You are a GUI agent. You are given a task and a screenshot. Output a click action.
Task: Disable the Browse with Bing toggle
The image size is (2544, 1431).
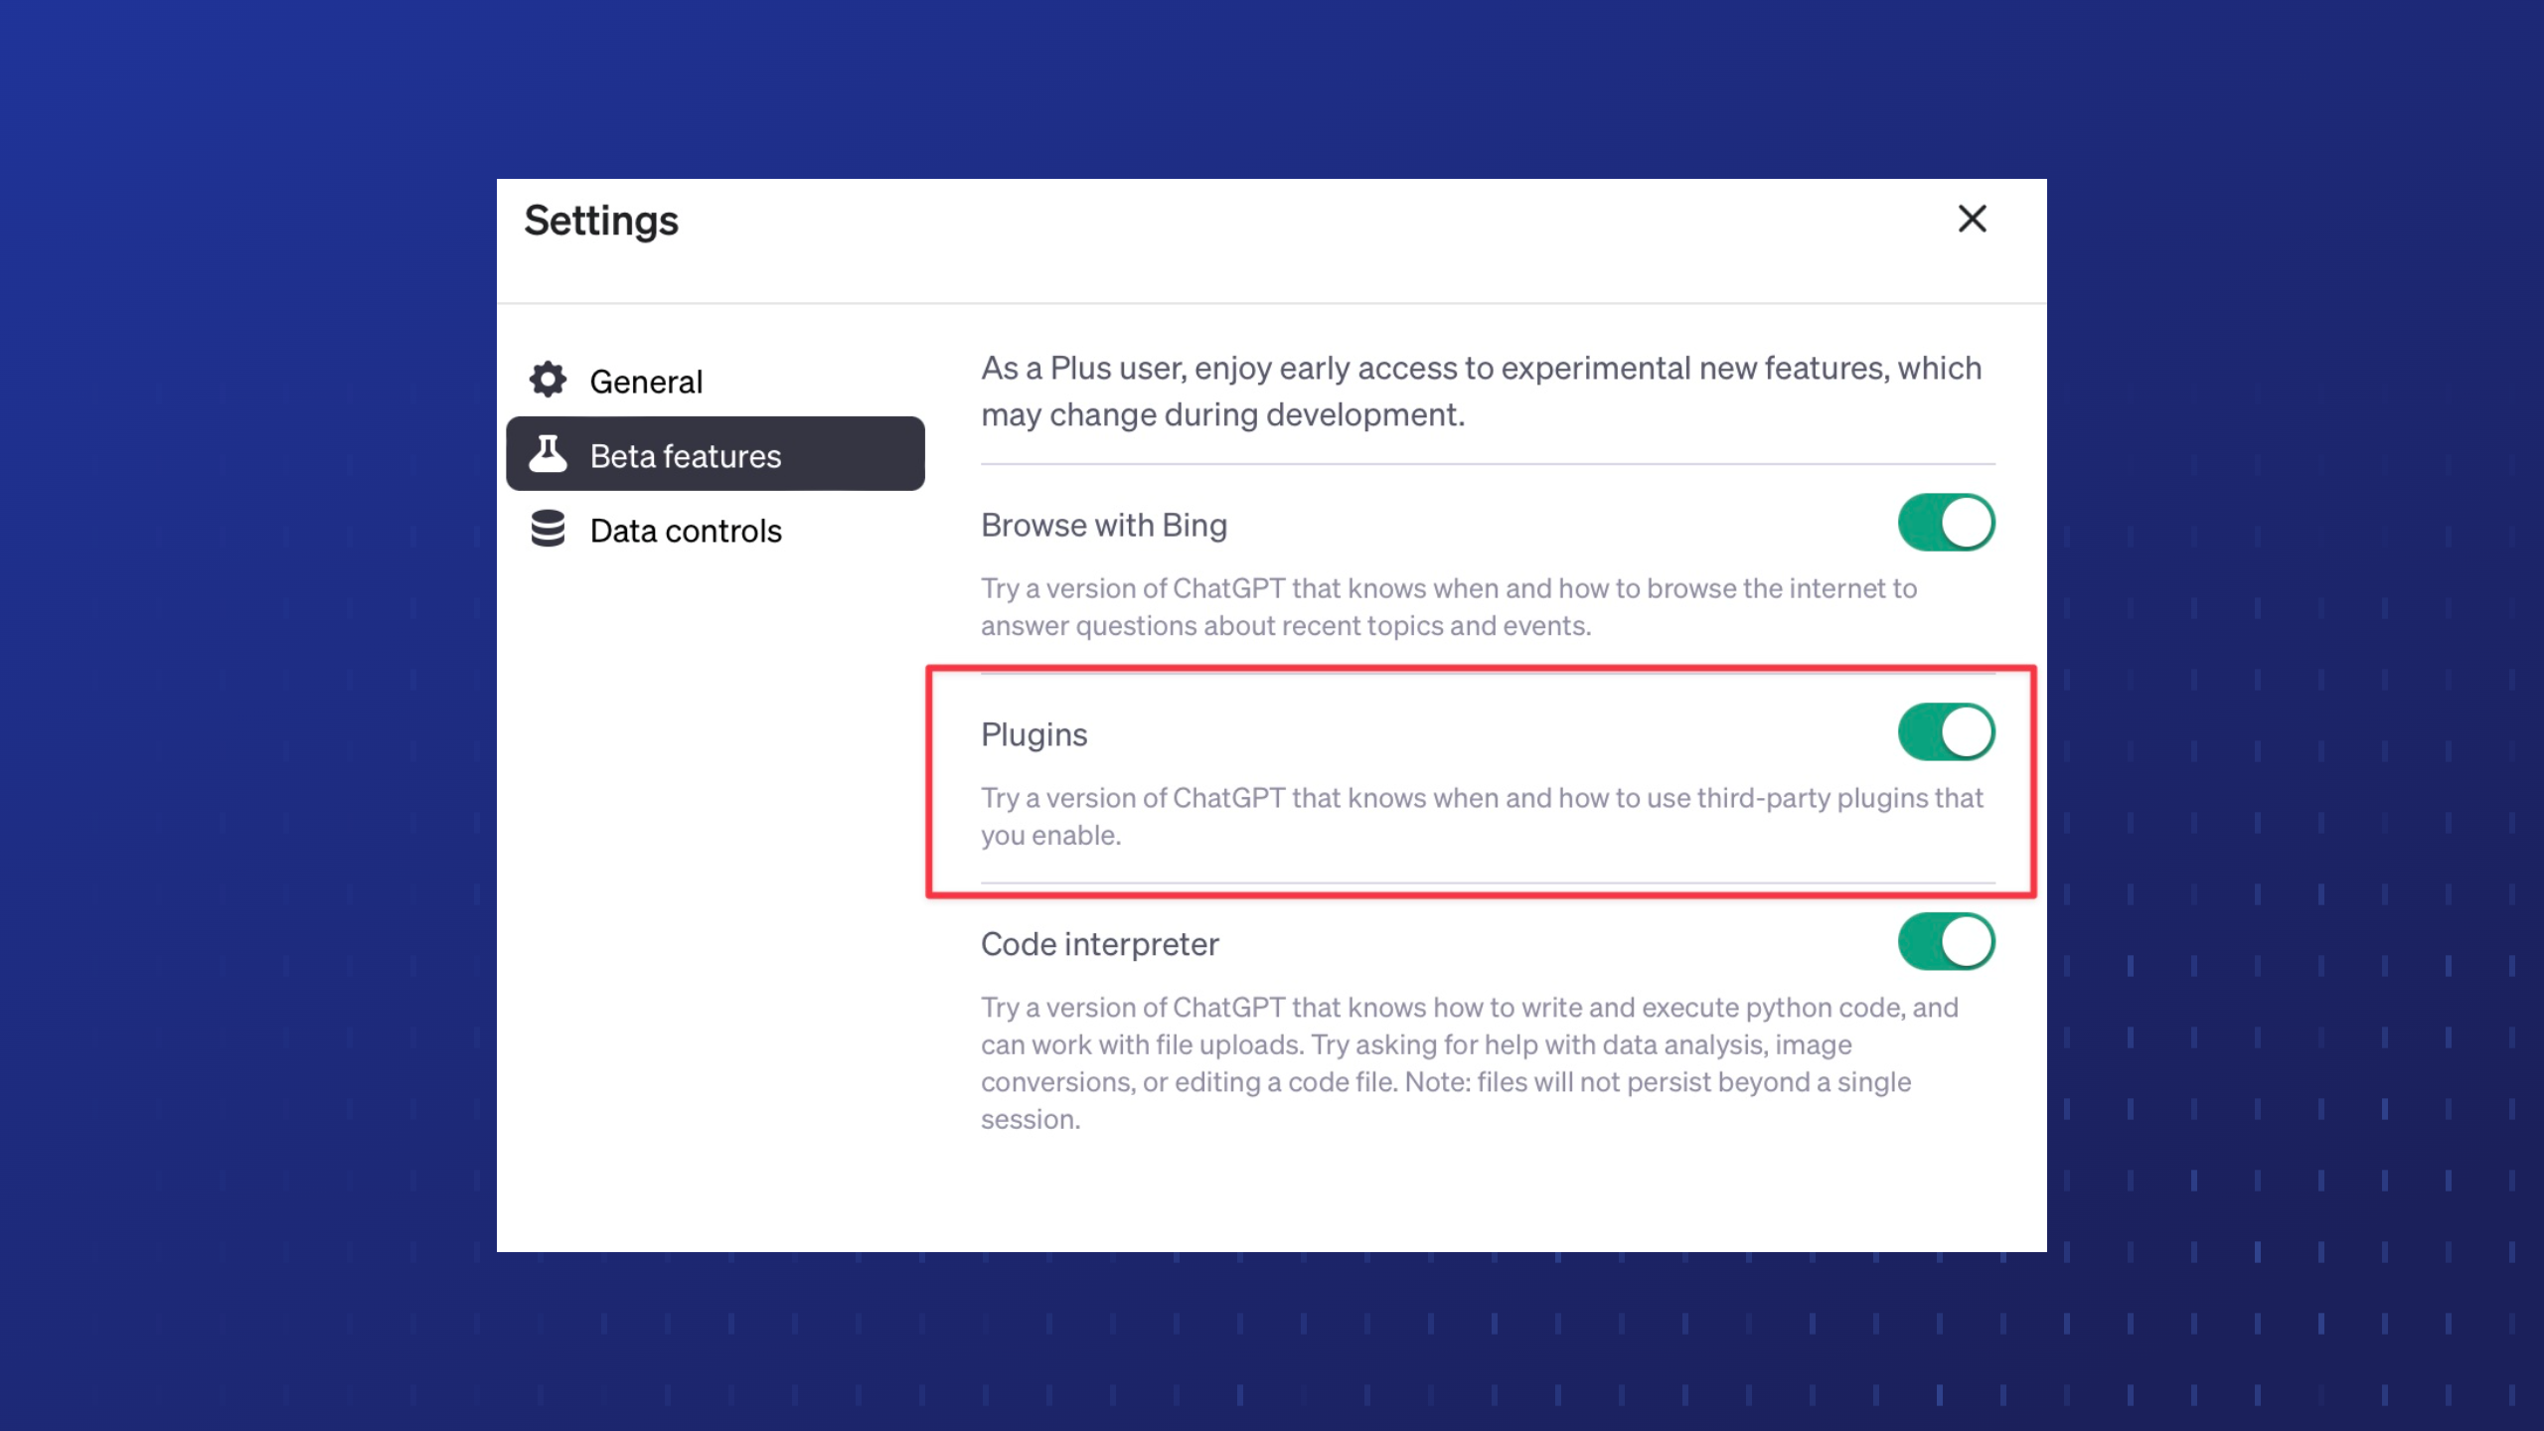[1946, 523]
